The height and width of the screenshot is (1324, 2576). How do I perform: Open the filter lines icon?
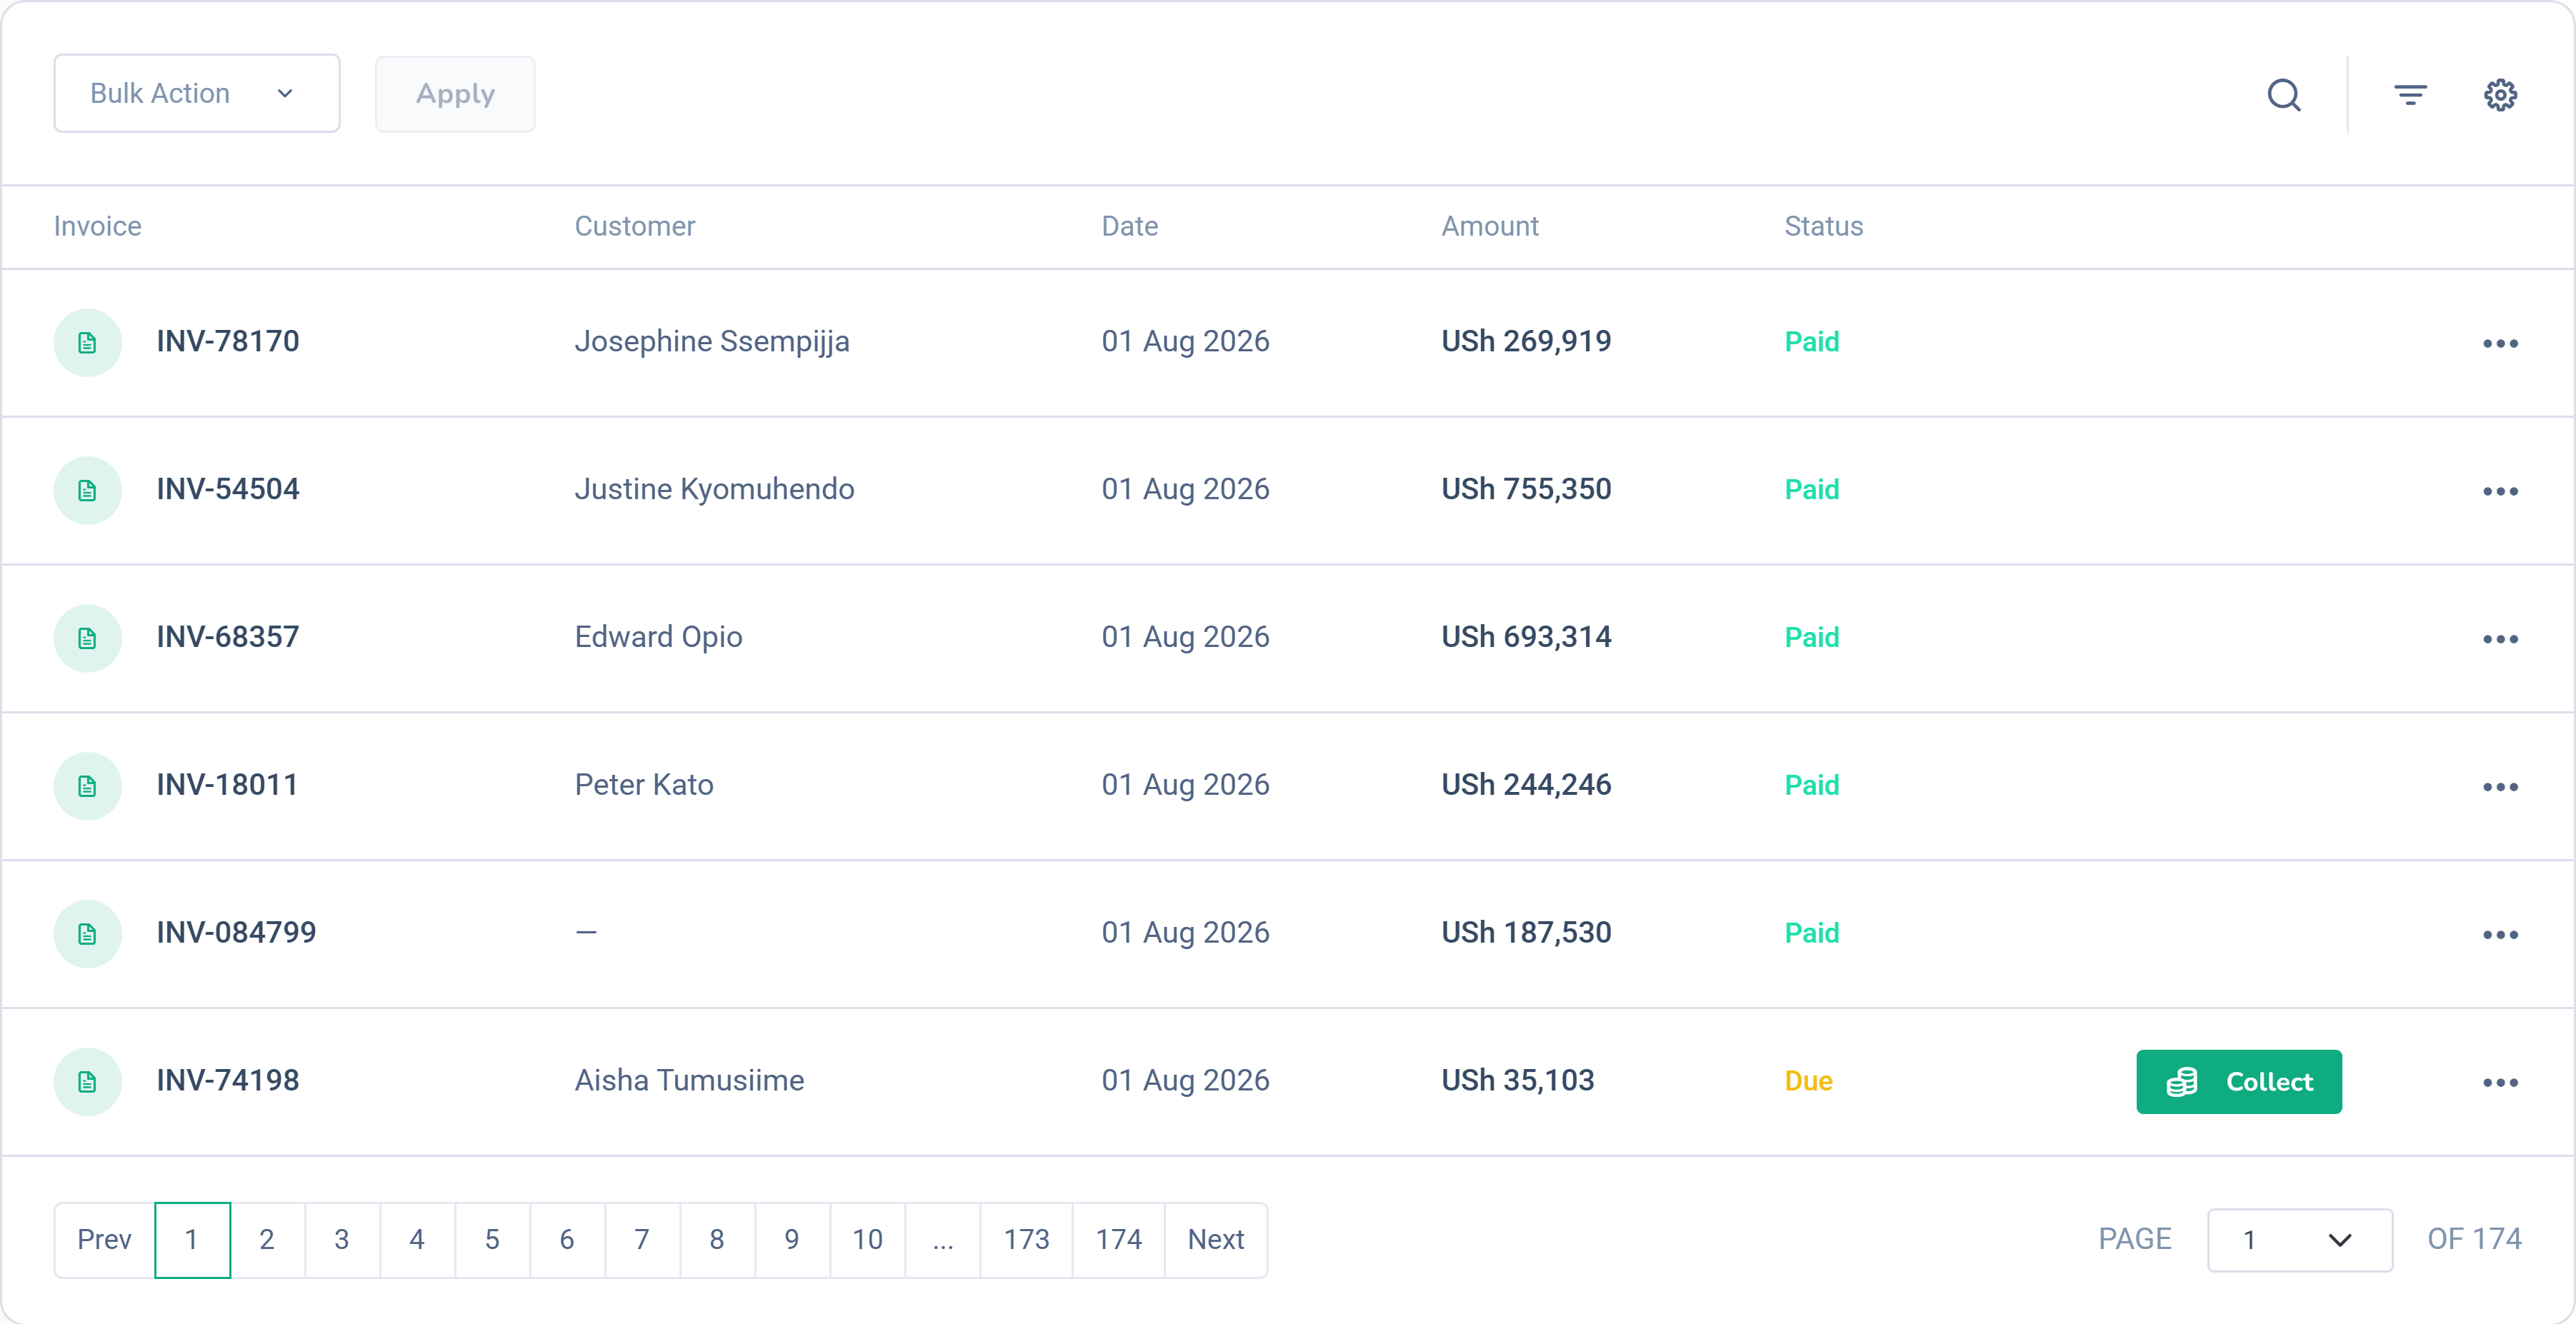[x=2410, y=95]
